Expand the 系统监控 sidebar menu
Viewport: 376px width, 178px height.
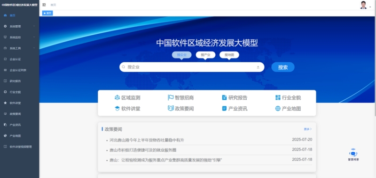tap(19, 37)
